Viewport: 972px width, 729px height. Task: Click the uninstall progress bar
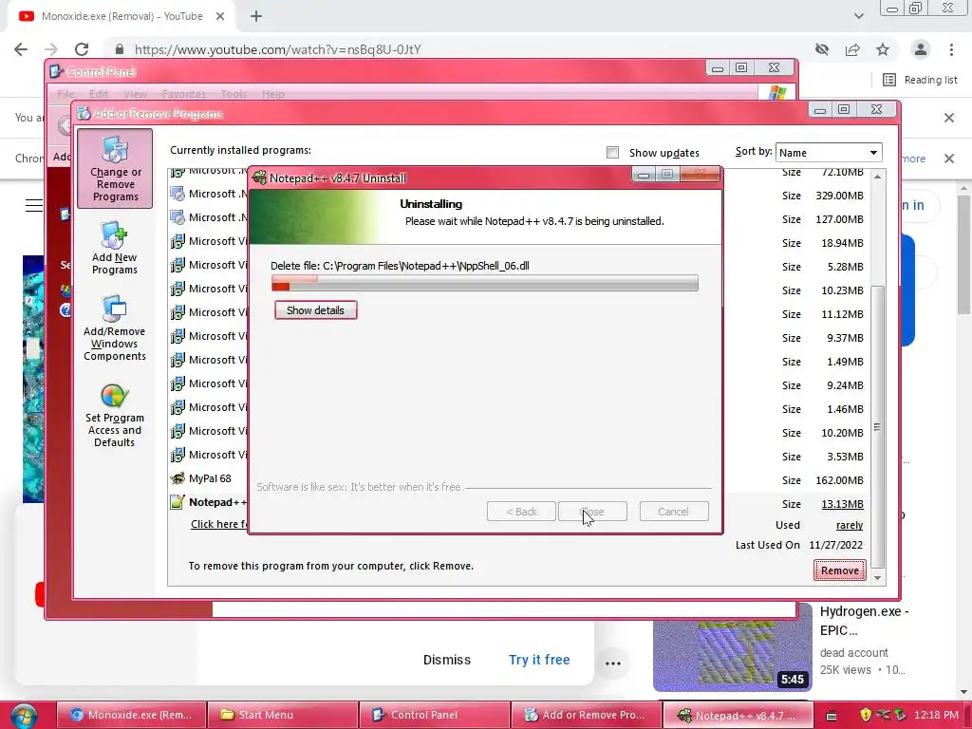pyautogui.click(x=485, y=283)
